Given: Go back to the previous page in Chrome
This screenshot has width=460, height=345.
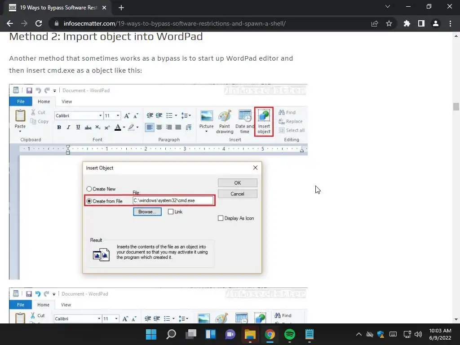Looking at the screenshot, I should click(10, 23).
